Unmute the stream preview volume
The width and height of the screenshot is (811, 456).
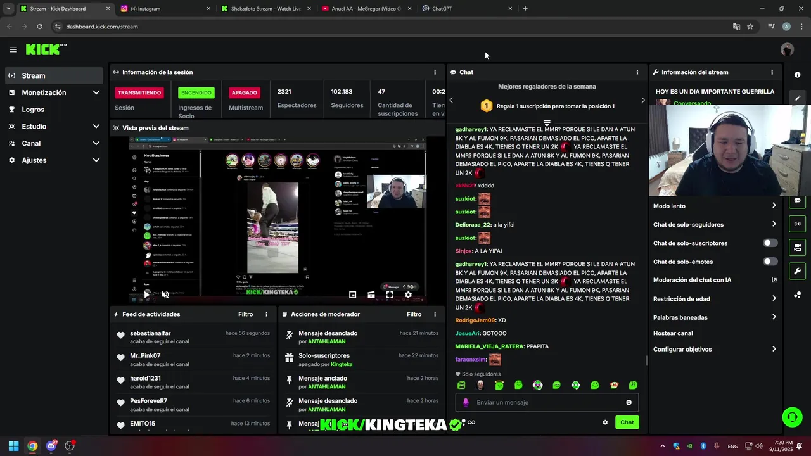(165, 294)
